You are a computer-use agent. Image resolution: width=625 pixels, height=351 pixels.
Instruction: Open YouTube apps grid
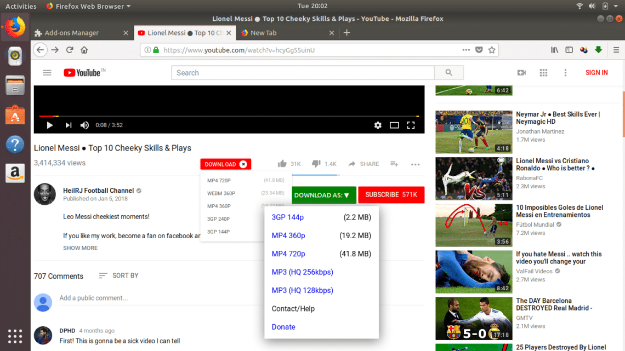click(543, 72)
